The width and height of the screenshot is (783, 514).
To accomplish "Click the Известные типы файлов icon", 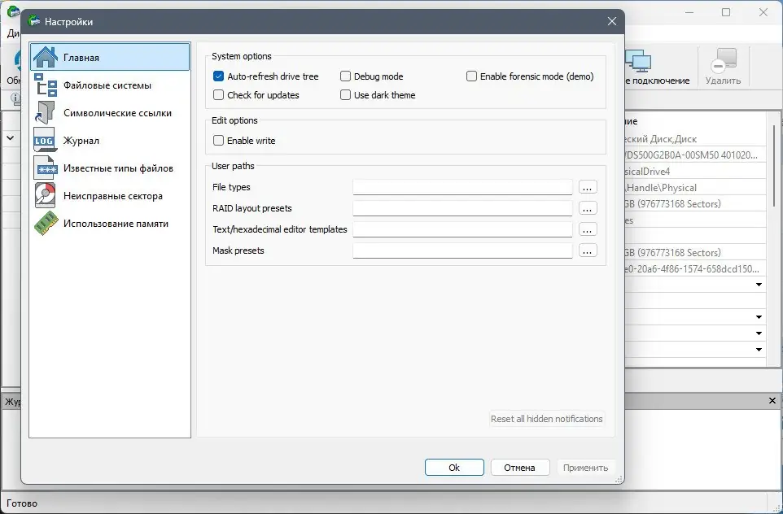I will click(x=46, y=168).
